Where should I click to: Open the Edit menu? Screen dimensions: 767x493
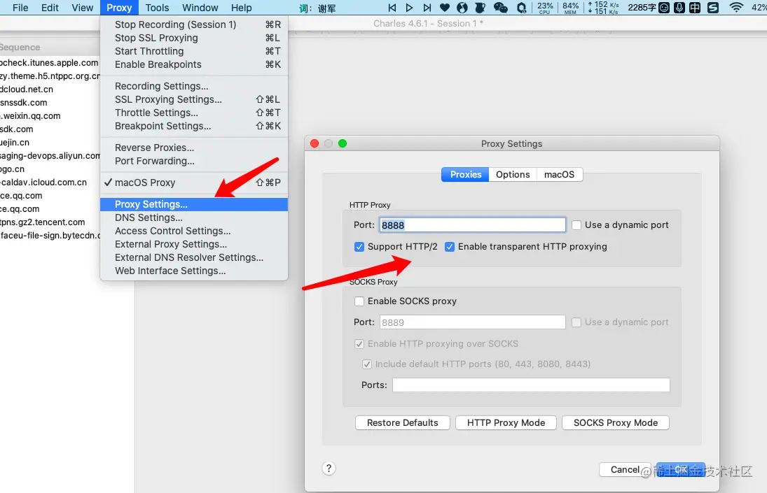click(50, 8)
